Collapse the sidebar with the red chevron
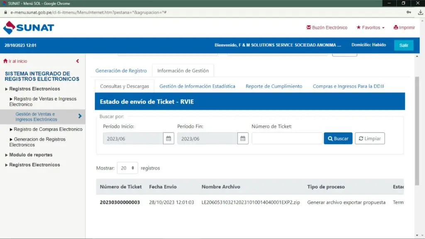 click(78, 61)
